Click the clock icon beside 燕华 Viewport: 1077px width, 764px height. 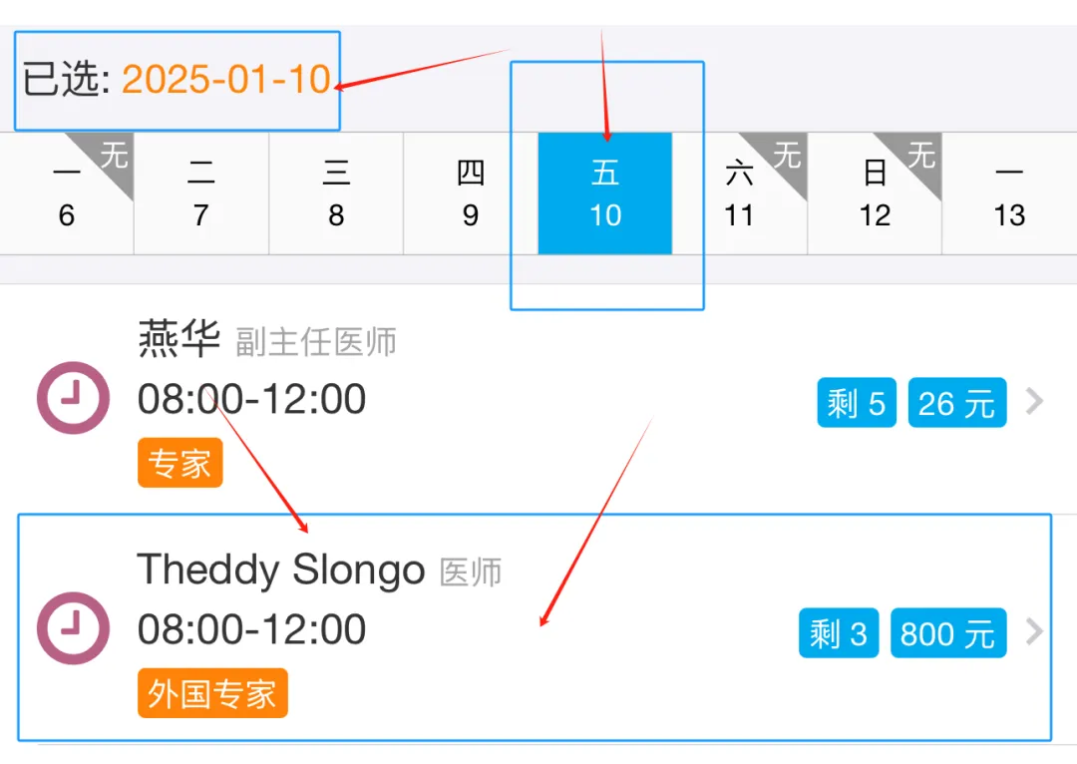pyautogui.click(x=73, y=398)
